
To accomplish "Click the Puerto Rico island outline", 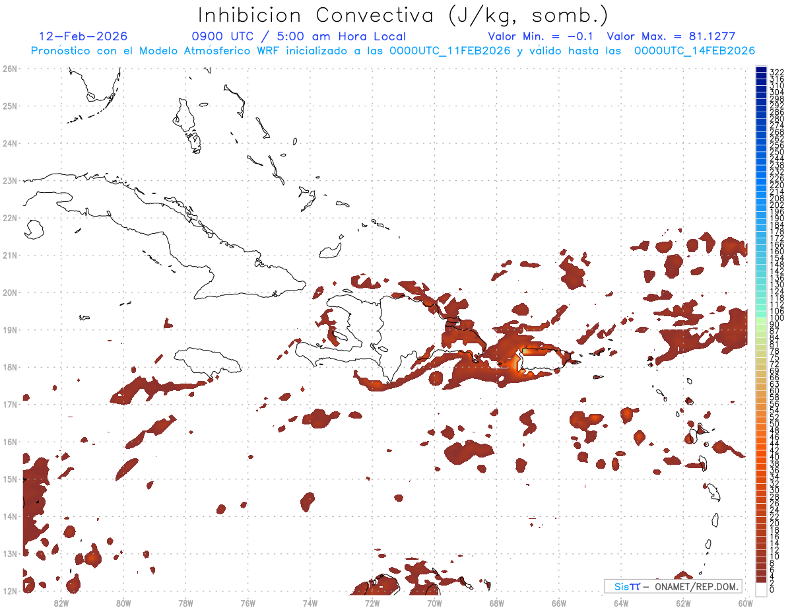I will 545,360.
